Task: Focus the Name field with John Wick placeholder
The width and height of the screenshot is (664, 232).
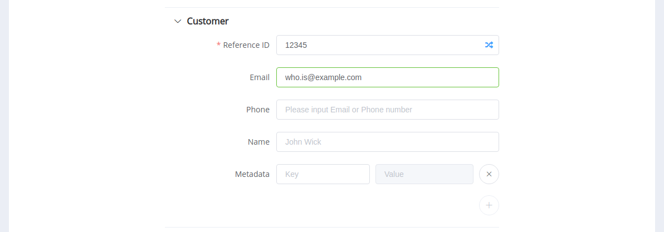Action: point(388,142)
